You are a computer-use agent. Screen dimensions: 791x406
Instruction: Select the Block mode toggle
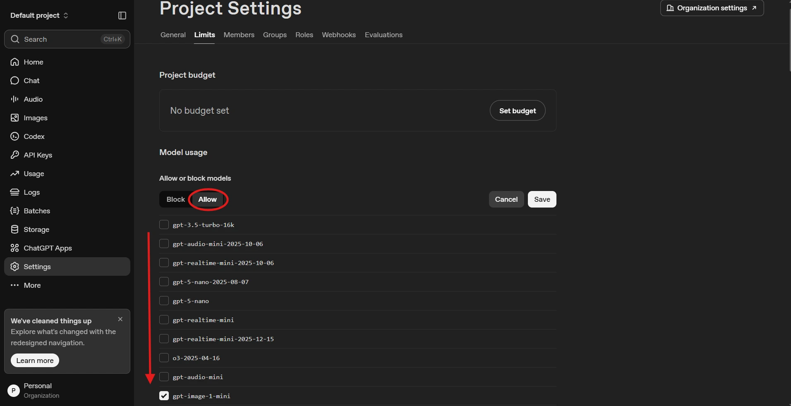click(176, 199)
